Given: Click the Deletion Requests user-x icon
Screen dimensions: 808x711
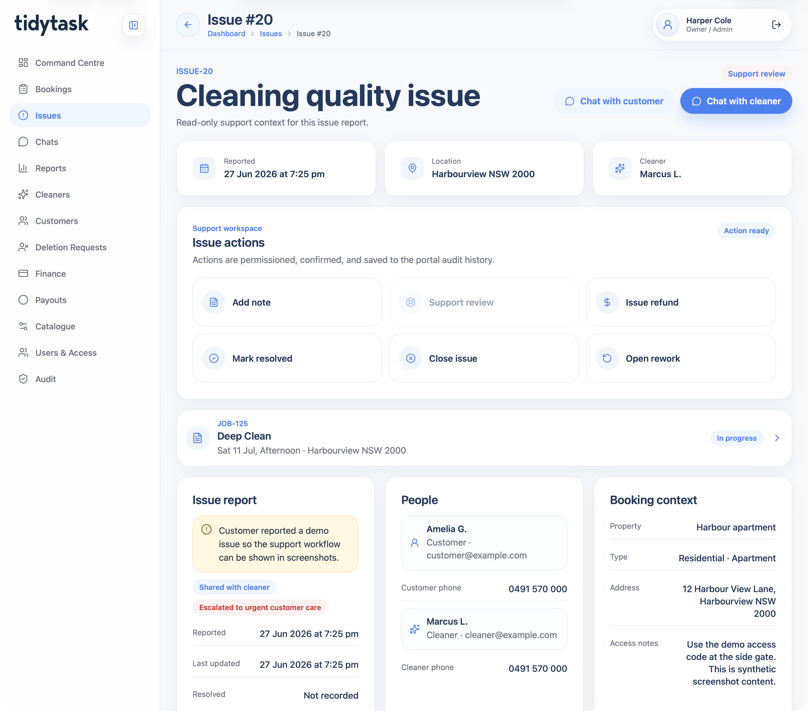Looking at the screenshot, I should pos(23,247).
